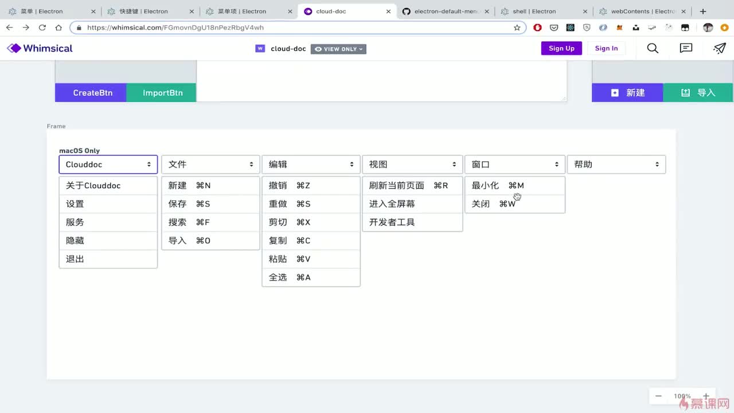Select 进入全屏幕 menu entry
The width and height of the screenshot is (734, 413).
pyautogui.click(x=412, y=204)
